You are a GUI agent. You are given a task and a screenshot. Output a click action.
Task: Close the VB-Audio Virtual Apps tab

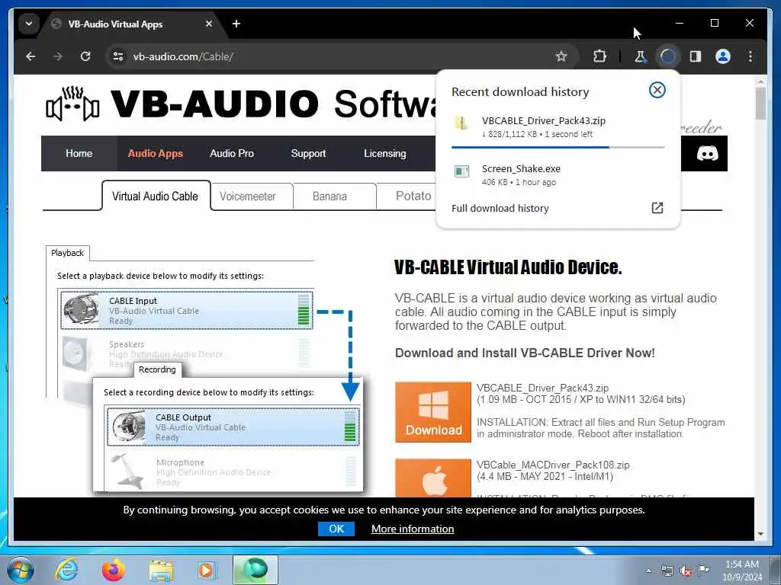pyautogui.click(x=209, y=24)
